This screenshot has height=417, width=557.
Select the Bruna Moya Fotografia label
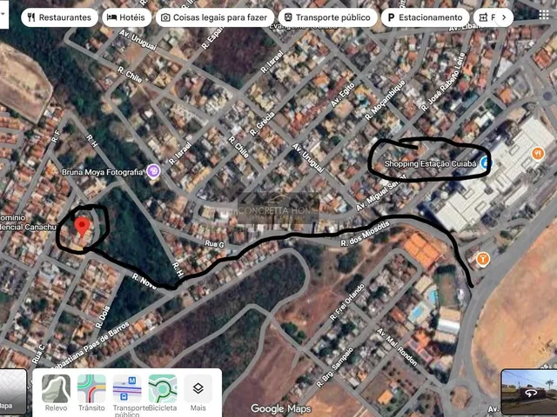coord(103,172)
